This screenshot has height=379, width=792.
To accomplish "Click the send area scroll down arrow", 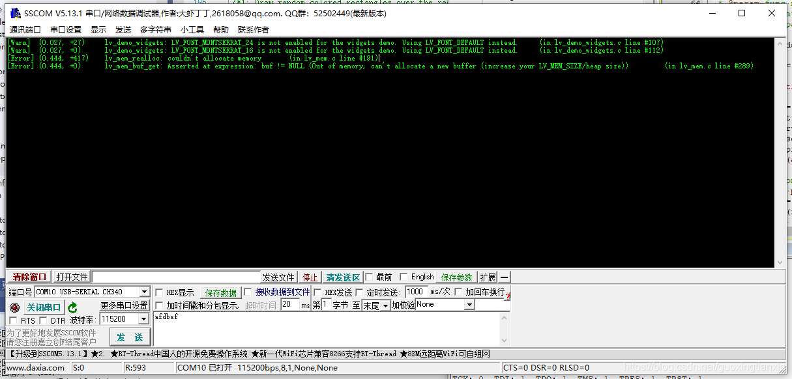I will click(505, 340).
